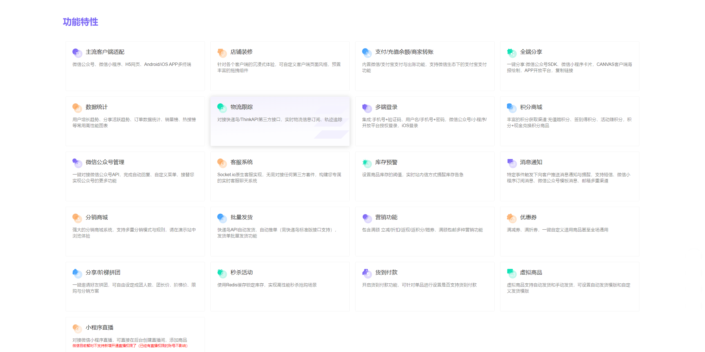Click the 优惠券 coupon icon

[512, 218]
